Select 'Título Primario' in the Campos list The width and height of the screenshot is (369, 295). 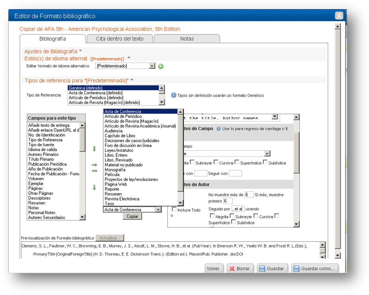click(x=54, y=159)
